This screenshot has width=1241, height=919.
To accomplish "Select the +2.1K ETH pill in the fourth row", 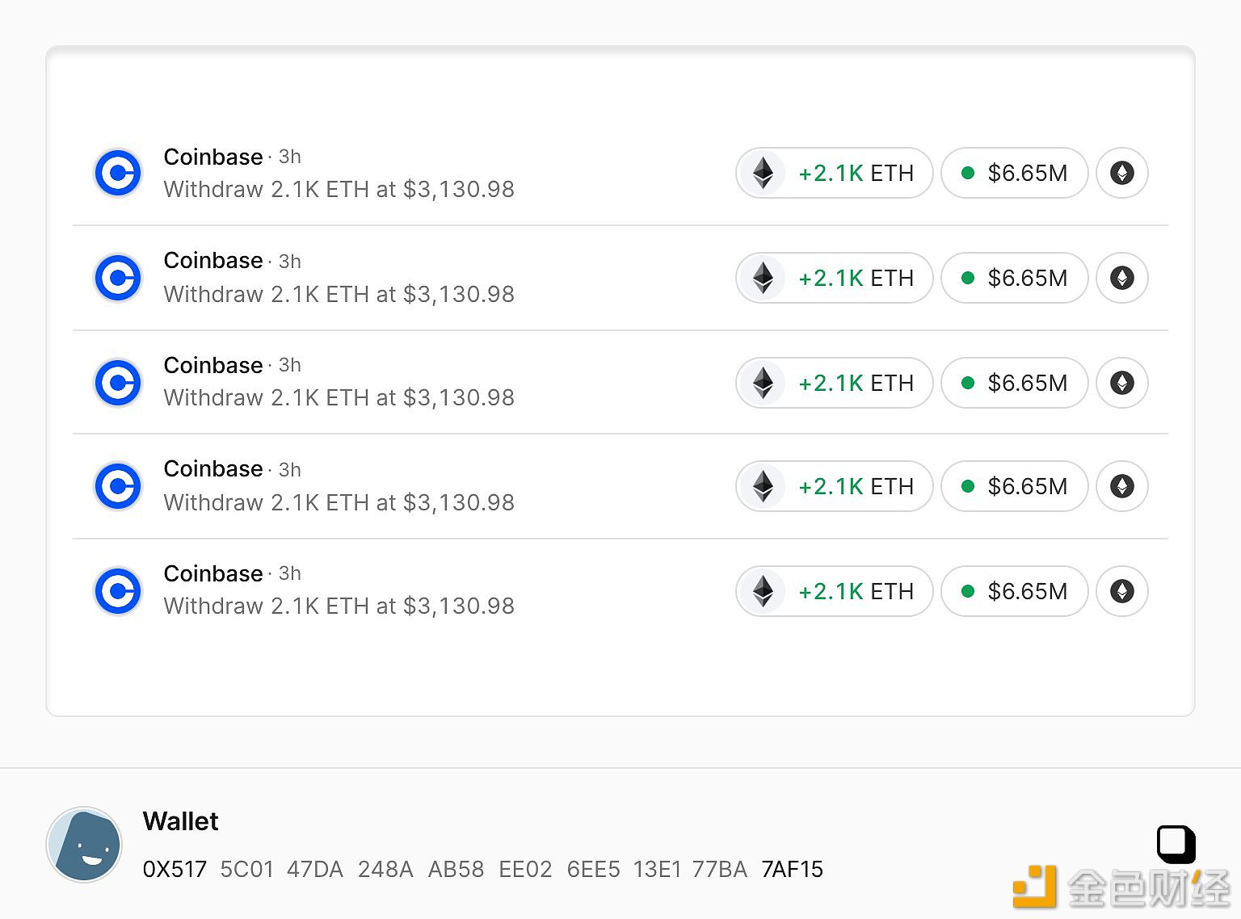I will click(x=835, y=486).
